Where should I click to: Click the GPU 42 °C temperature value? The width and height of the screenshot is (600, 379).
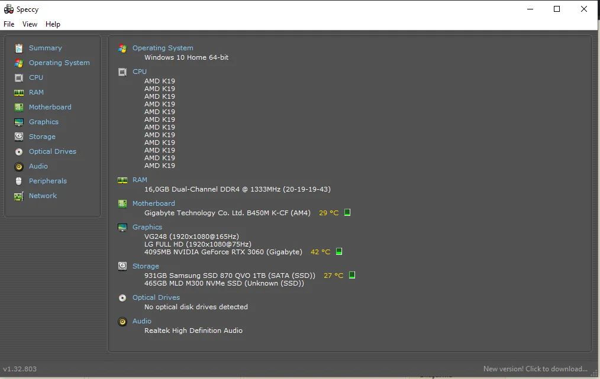pos(320,252)
